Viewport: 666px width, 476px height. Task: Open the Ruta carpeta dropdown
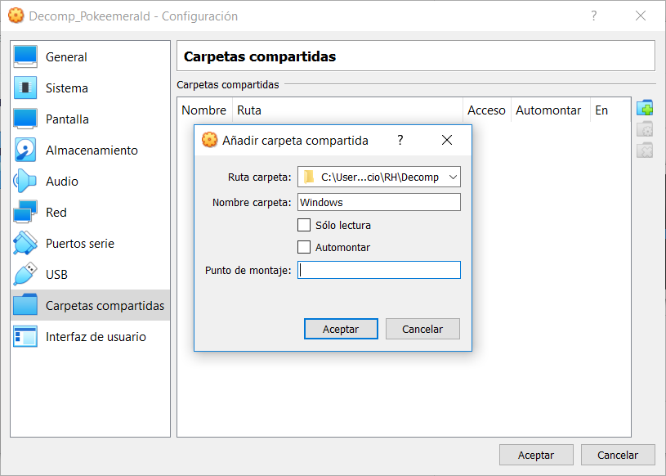(x=451, y=176)
